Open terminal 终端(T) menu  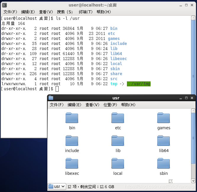point(85,12)
